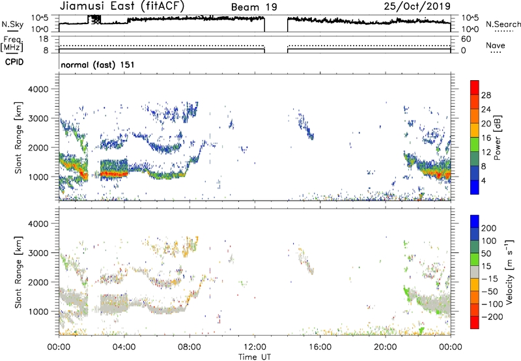
Task: Click the blue bottom of power colorbar
Action: [x=475, y=187]
